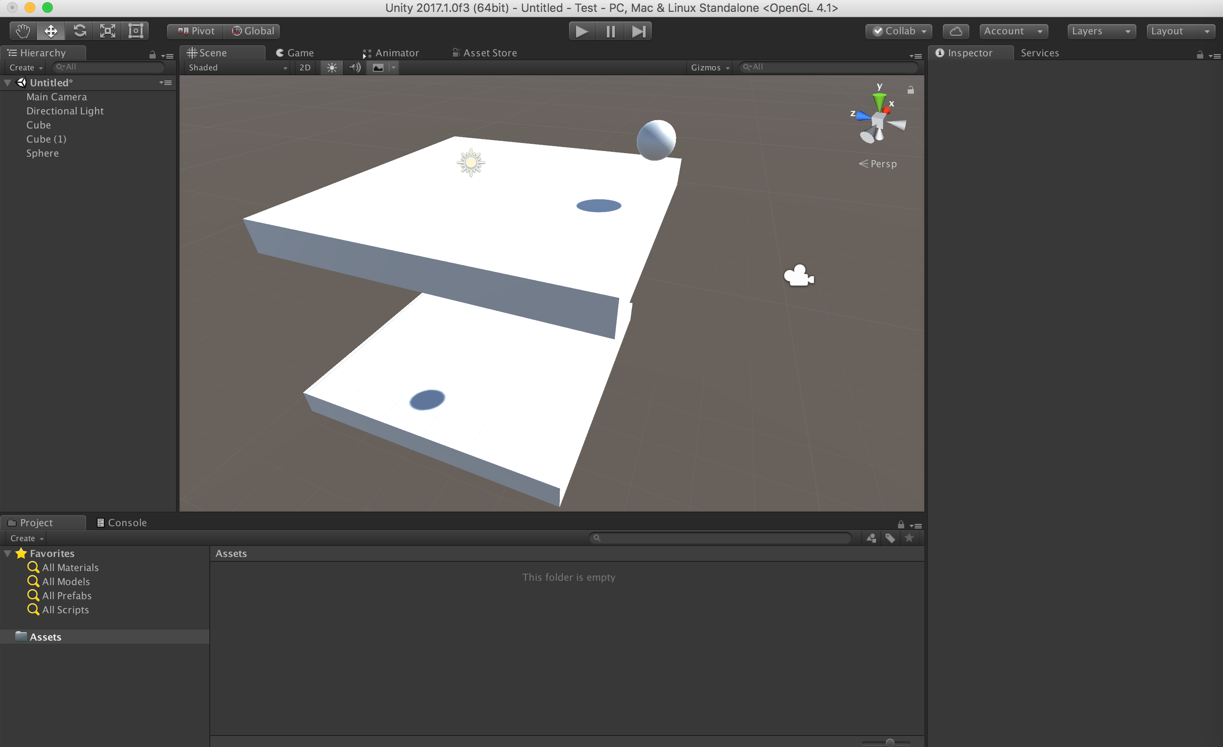Switch to the Game tab
This screenshot has width=1223, height=747.
pos(296,53)
